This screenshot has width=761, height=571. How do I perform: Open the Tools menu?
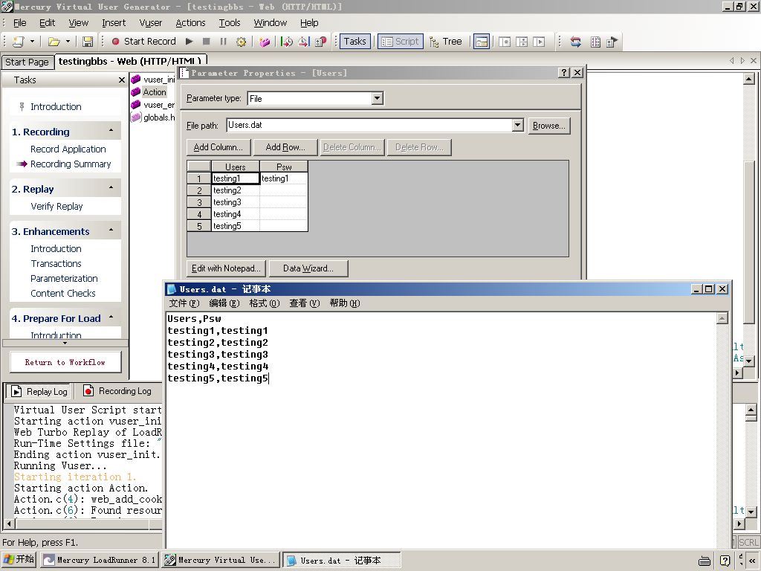point(230,23)
